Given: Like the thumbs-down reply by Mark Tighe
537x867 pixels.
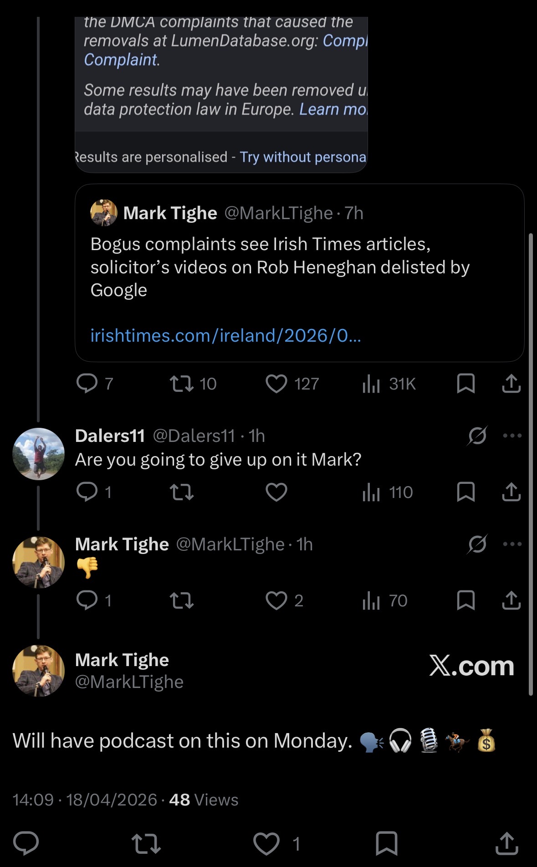Looking at the screenshot, I should (x=276, y=600).
